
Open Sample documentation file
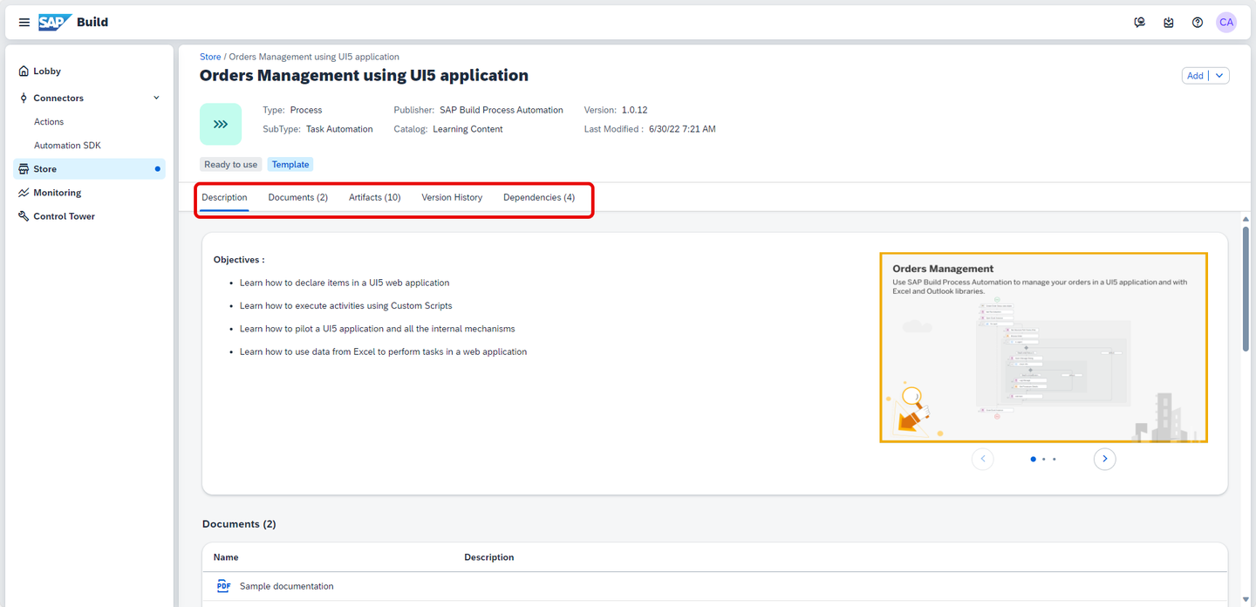(287, 586)
